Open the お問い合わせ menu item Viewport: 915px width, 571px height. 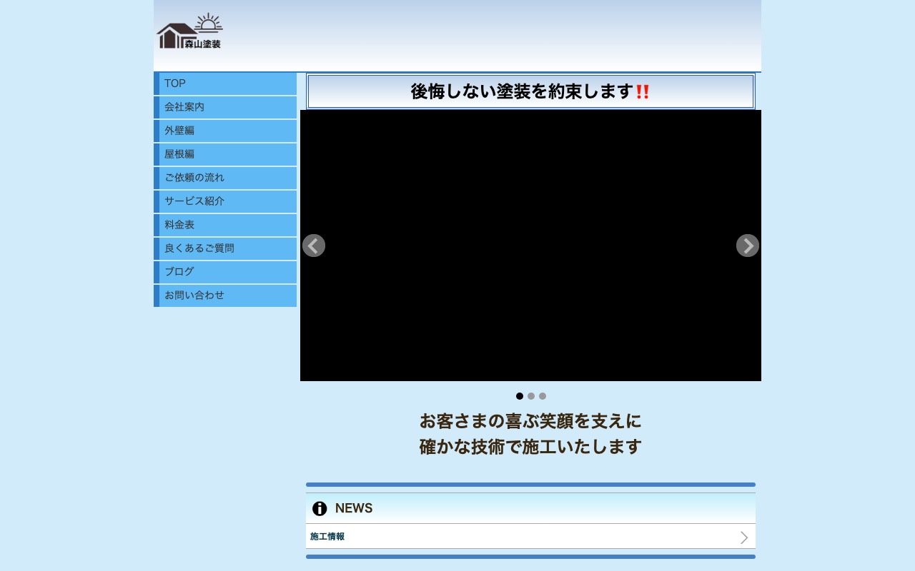coord(225,295)
